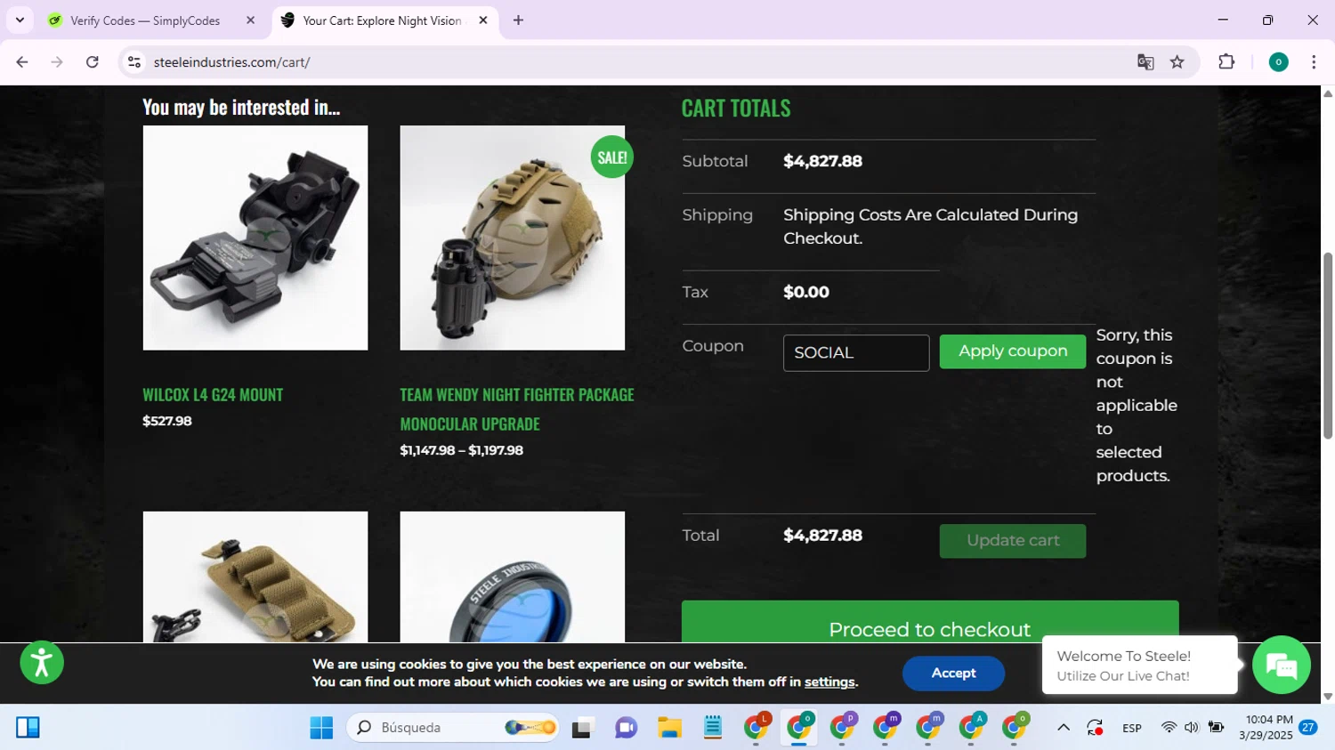
Task: Click the $1,147.98 – $1,197.98 price range
Action: 462,451
